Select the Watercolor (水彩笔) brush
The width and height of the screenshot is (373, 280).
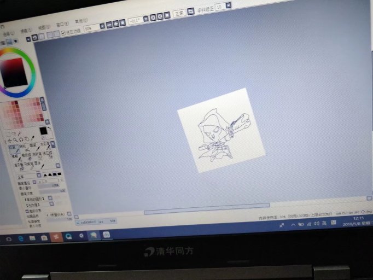tap(45, 145)
